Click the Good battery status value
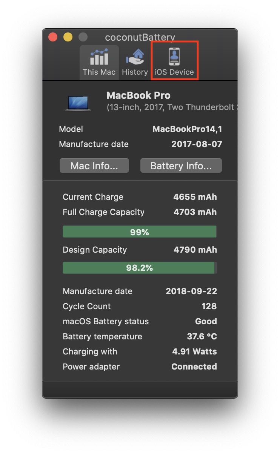This screenshot has width=280, height=454. 206,322
